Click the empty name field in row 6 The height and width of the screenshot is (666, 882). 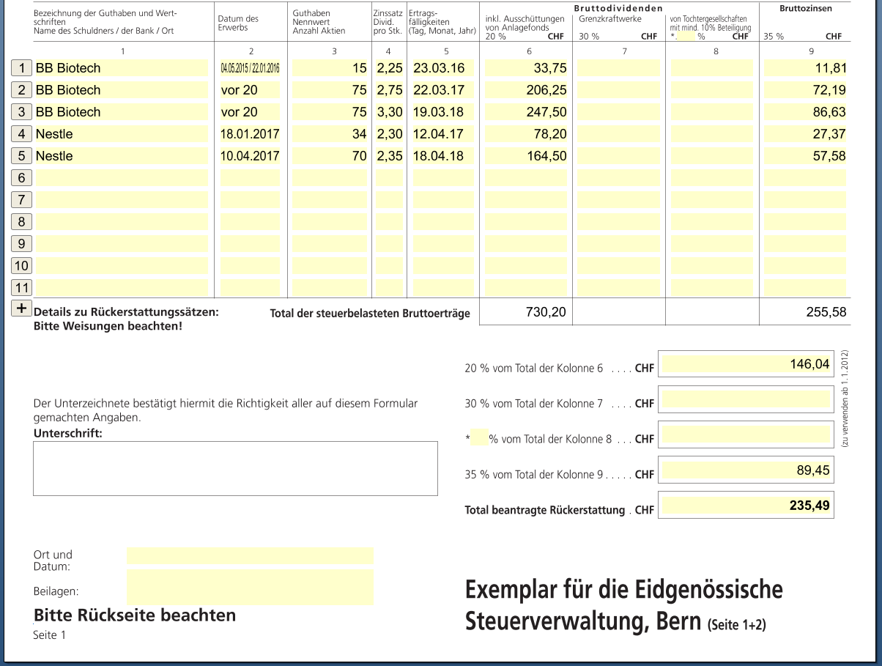[x=121, y=178]
